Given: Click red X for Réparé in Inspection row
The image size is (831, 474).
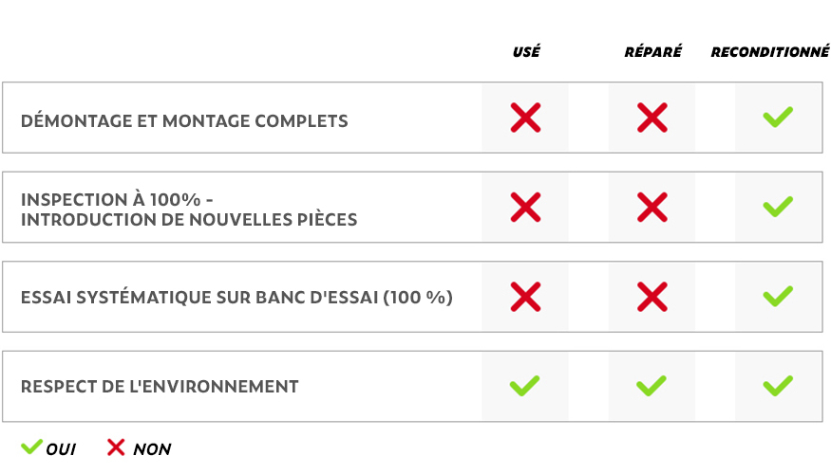Looking at the screenshot, I should [652, 207].
